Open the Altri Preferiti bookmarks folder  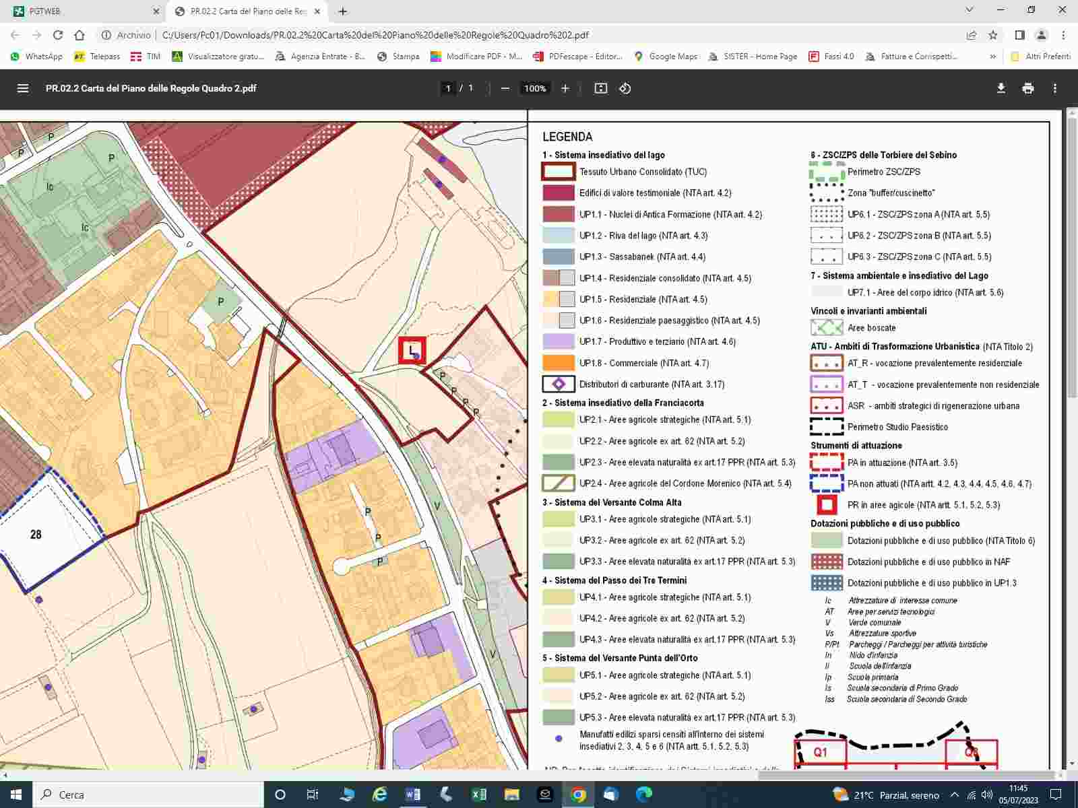click(1041, 57)
